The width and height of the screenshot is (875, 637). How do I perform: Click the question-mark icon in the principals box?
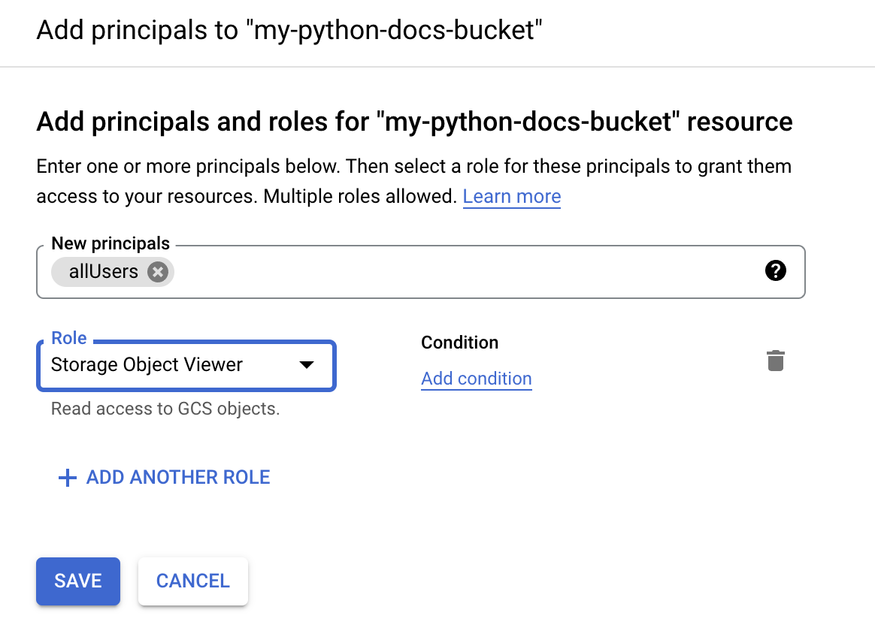click(x=777, y=271)
